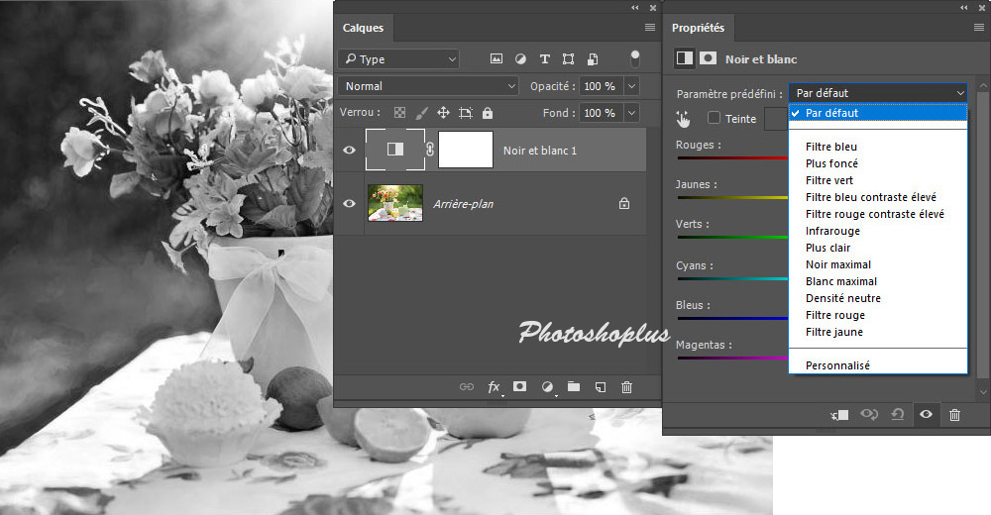This screenshot has height=515, width=991.
Task: Select the Noir et blanc layer mask thumbnail
Action: [x=466, y=150]
